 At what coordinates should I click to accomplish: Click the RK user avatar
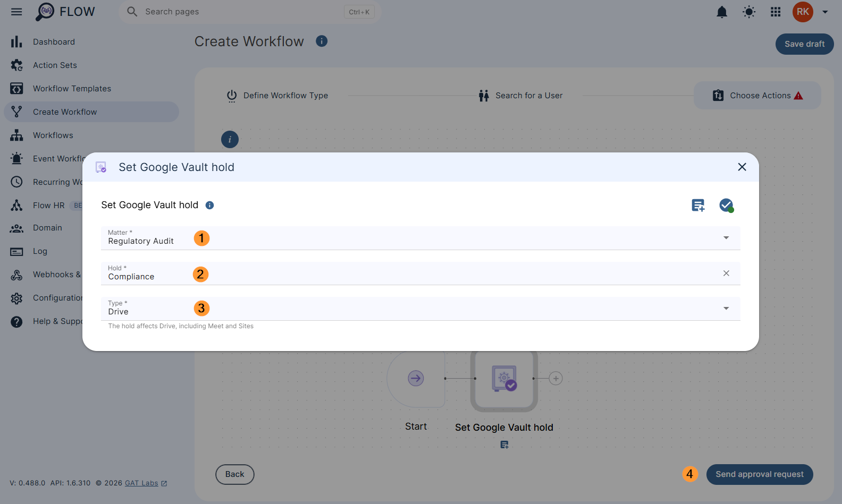pyautogui.click(x=803, y=12)
